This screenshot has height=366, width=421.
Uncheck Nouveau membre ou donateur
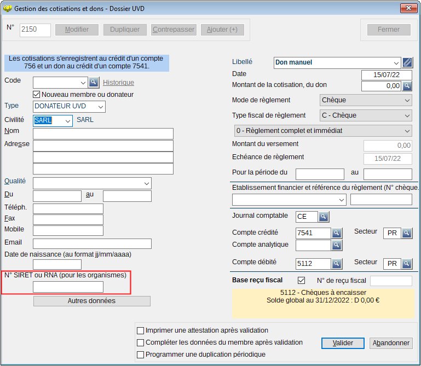click(x=36, y=95)
